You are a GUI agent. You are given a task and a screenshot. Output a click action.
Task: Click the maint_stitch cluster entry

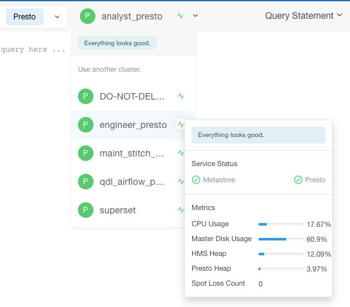(133, 153)
